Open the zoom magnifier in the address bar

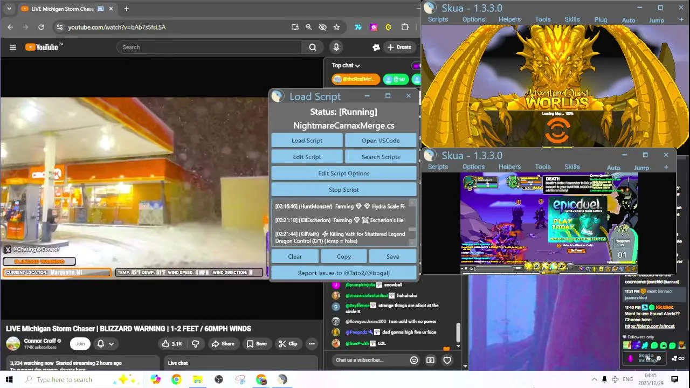tap(309, 27)
